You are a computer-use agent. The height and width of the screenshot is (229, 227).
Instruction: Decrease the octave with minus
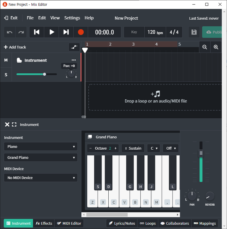[x=90, y=148]
